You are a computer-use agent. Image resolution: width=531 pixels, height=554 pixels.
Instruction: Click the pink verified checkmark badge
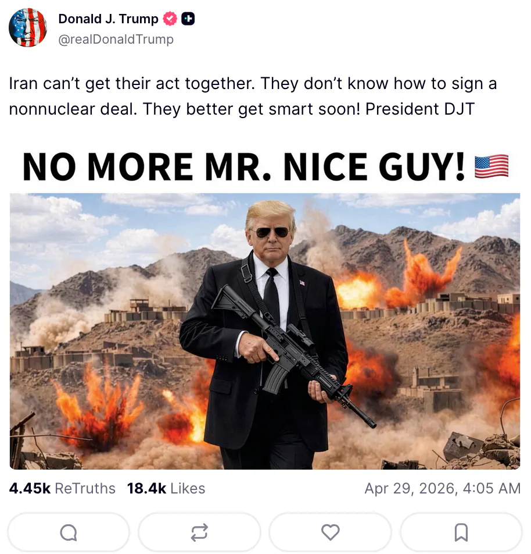(x=169, y=18)
